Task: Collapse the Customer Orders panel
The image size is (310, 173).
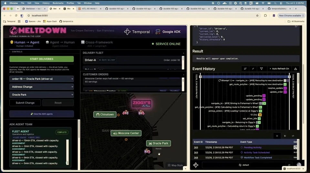Action: [x=183, y=75]
